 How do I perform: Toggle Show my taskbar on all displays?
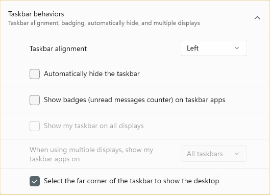pyautogui.click(x=35, y=126)
